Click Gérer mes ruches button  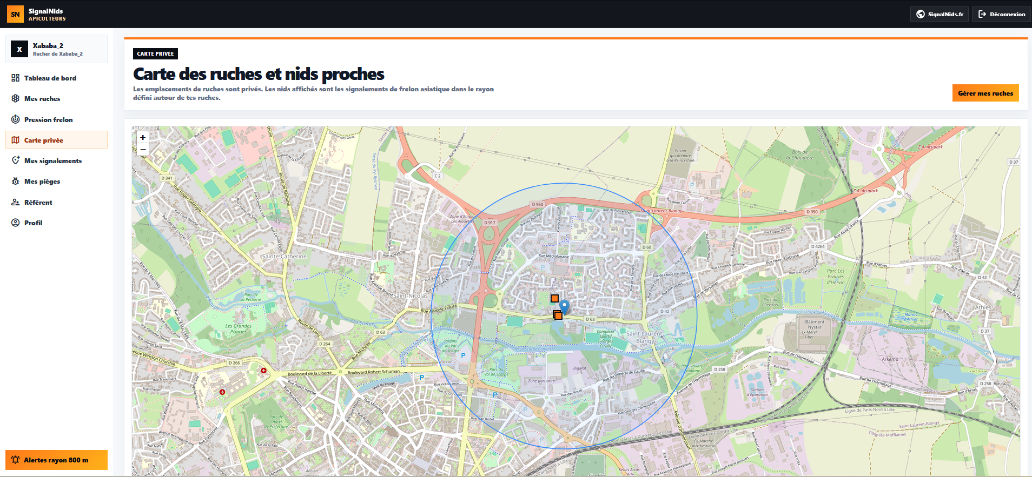click(985, 93)
